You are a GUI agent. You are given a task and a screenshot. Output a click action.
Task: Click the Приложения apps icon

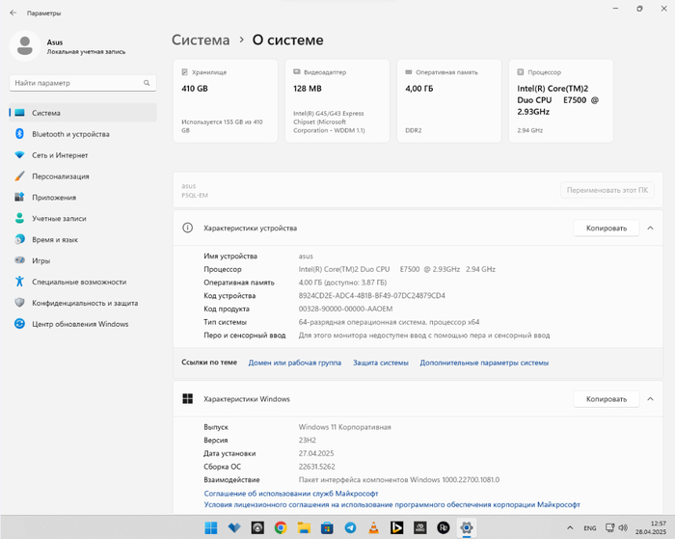pyautogui.click(x=19, y=197)
